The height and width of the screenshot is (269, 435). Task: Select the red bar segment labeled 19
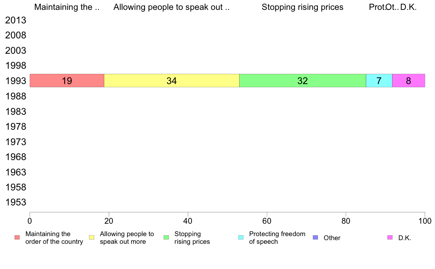pyautogui.click(x=67, y=81)
